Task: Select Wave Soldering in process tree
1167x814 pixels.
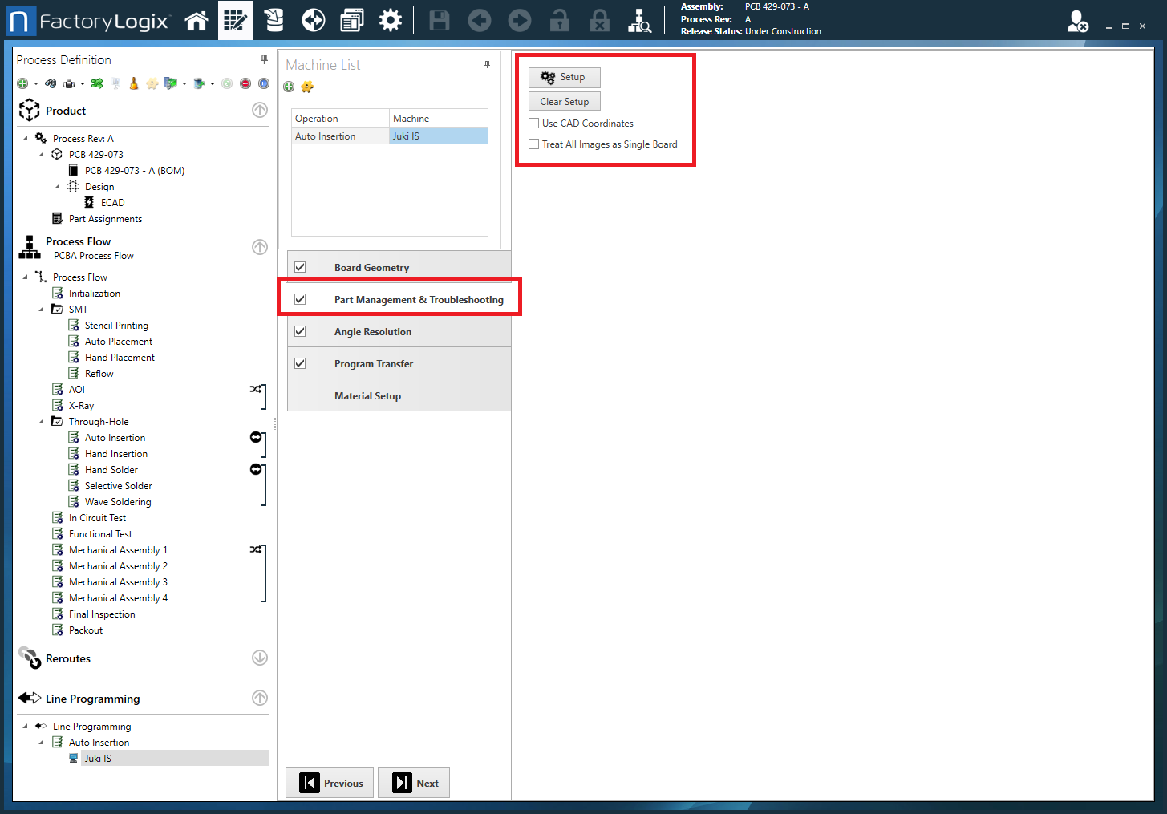Action: tap(118, 502)
